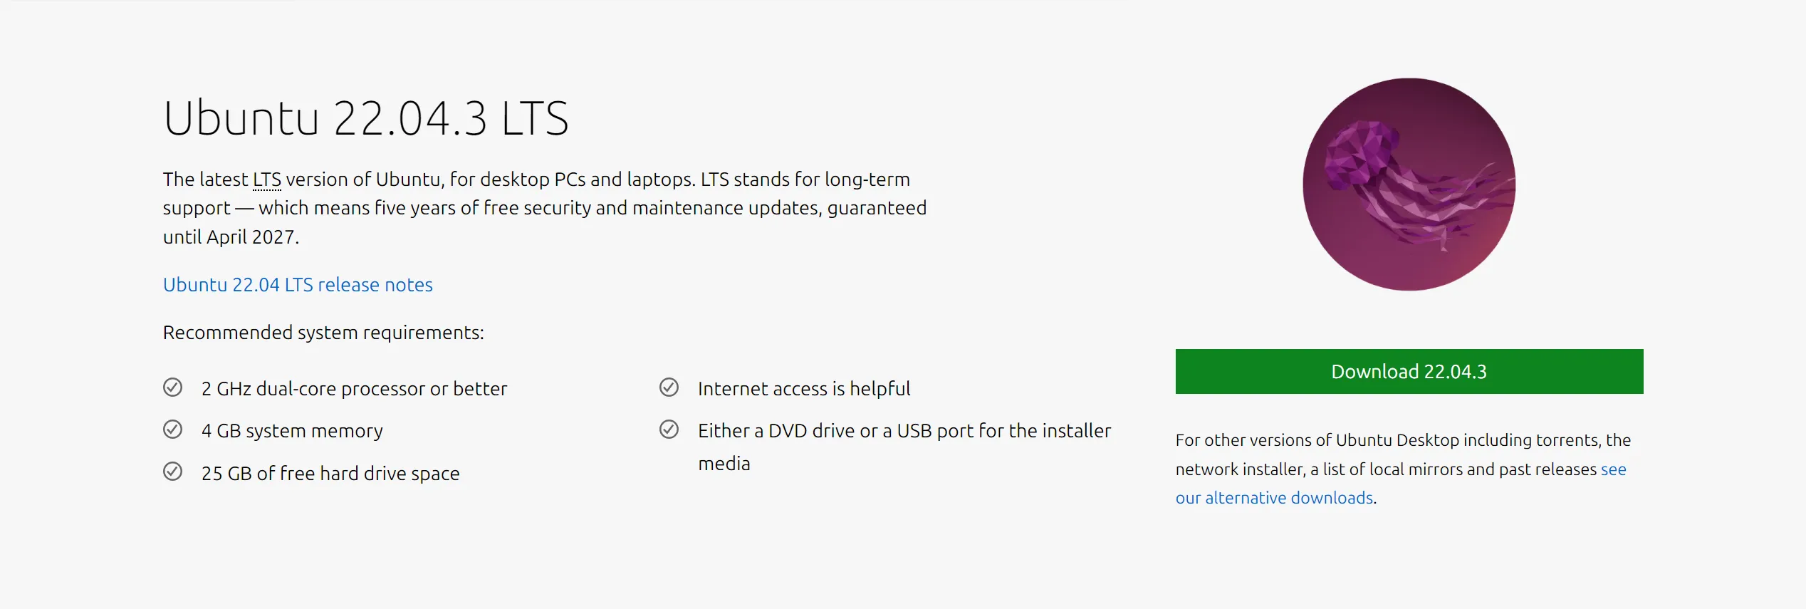Click the checkmark beside DVD drive requirement
Screen dimensions: 1806x609
click(669, 430)
